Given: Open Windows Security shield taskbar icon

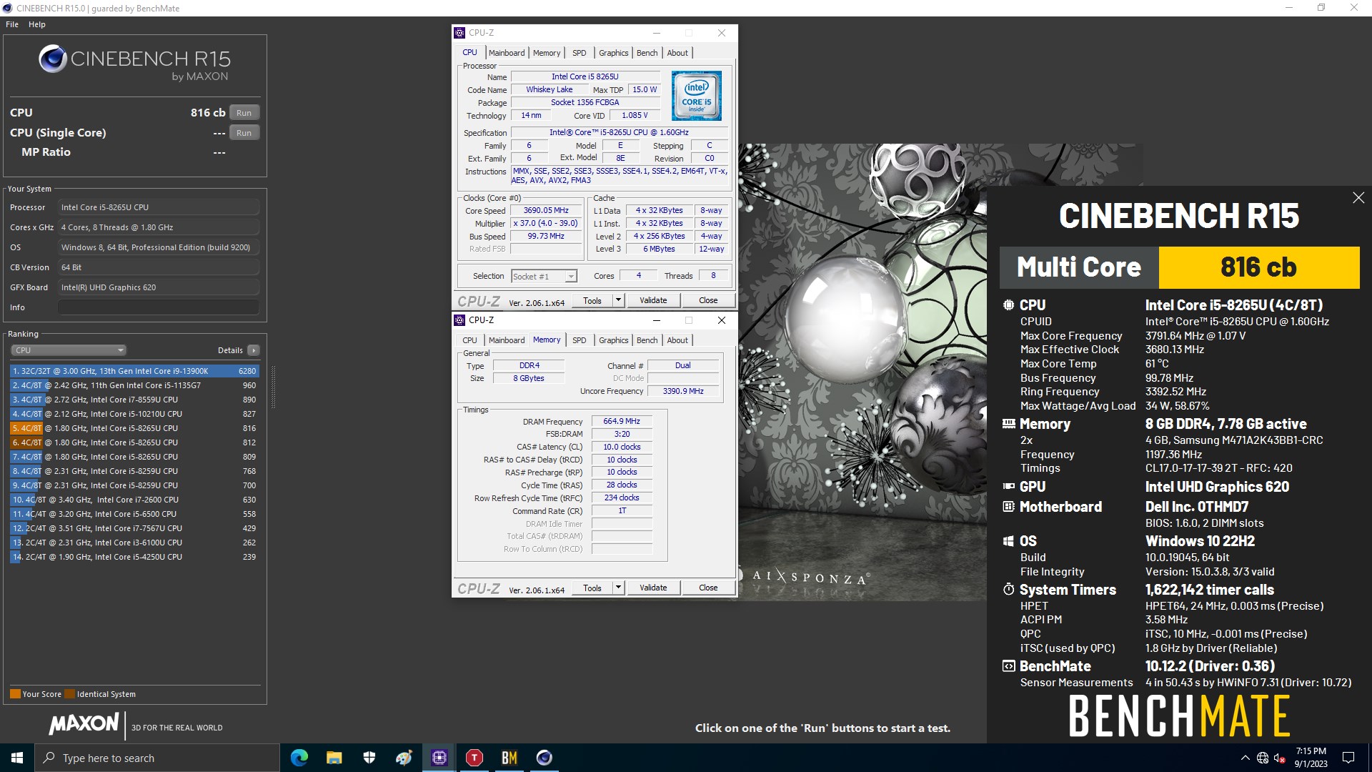Looking at the screenshot, I should (369, 758).
